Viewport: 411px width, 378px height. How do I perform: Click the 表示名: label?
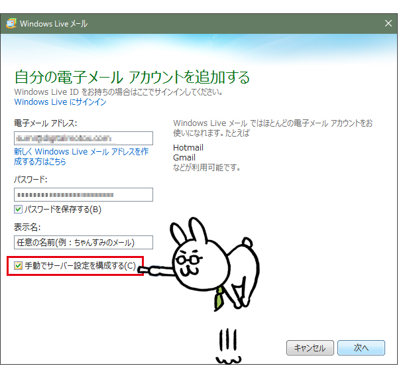tap(27, 227)
